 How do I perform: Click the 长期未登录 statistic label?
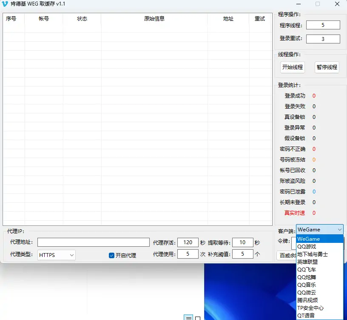point(292,202)
